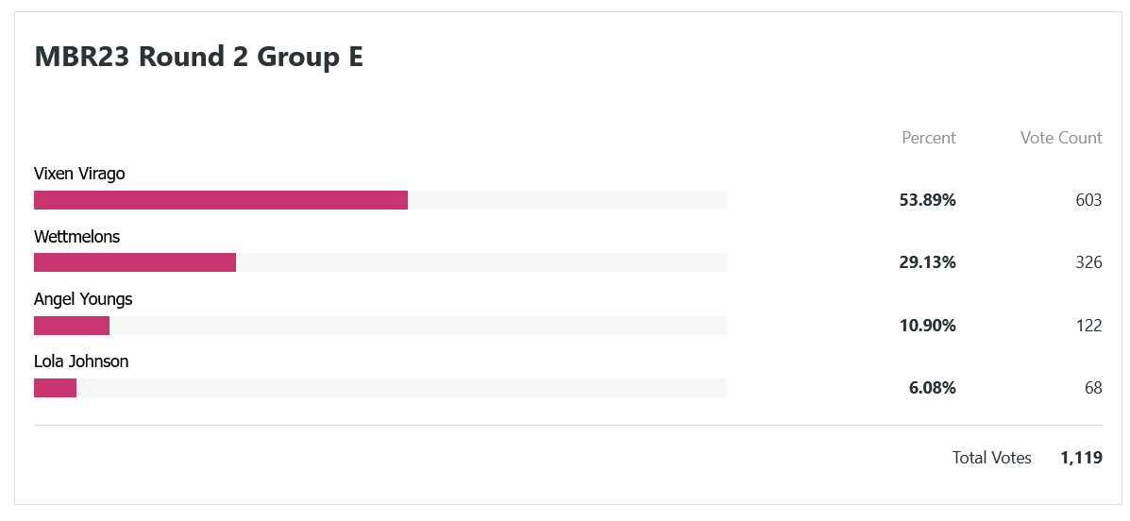This screenshot has height=521, width=1130.
Task: Click the 603 vote count
Action: point(1088,200)
